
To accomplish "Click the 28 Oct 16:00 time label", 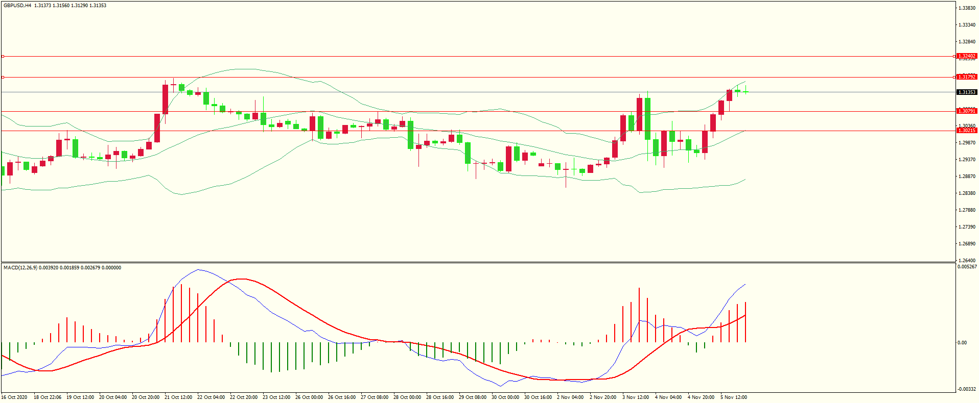I will tap(440, 397).
